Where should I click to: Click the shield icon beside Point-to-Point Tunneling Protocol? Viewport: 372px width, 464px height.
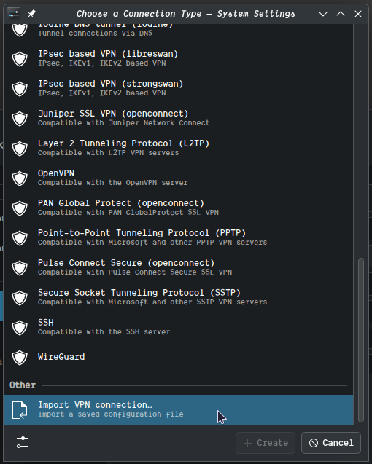[x=20, y=238]
